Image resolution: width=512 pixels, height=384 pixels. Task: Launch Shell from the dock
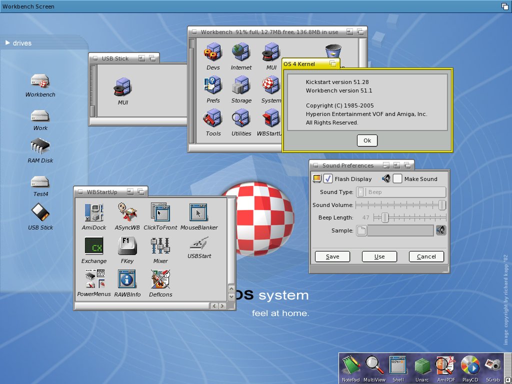click(x=397, y=367)
